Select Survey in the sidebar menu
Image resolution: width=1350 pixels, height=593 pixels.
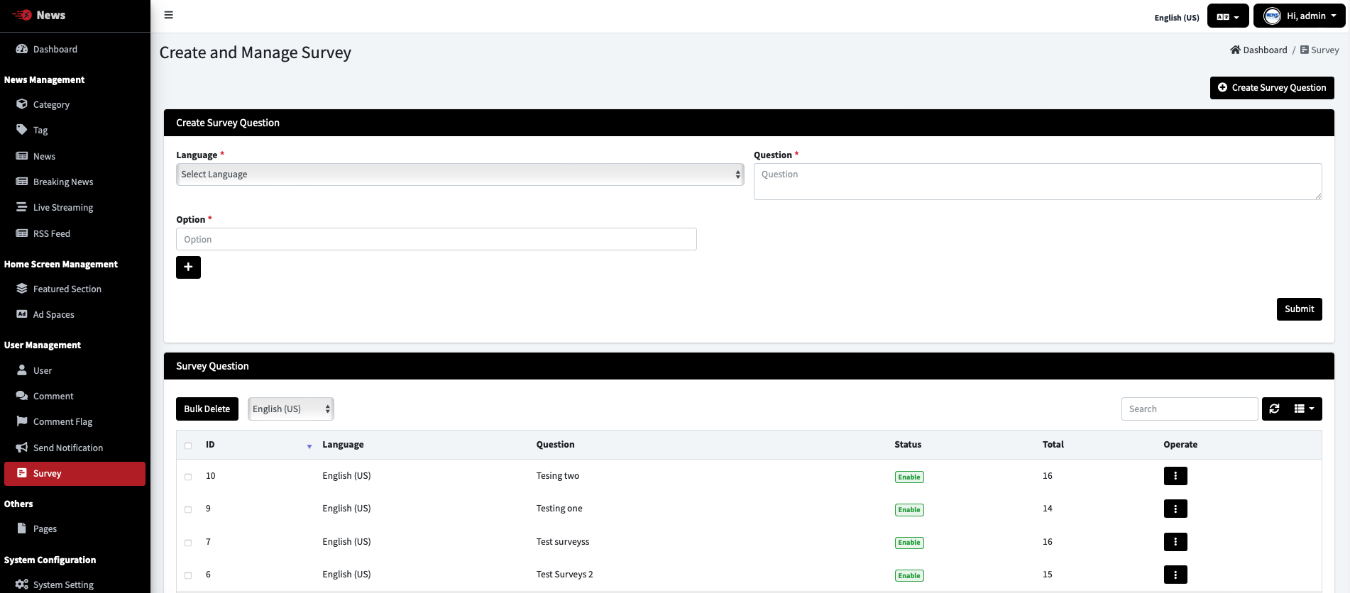[75, 474]
